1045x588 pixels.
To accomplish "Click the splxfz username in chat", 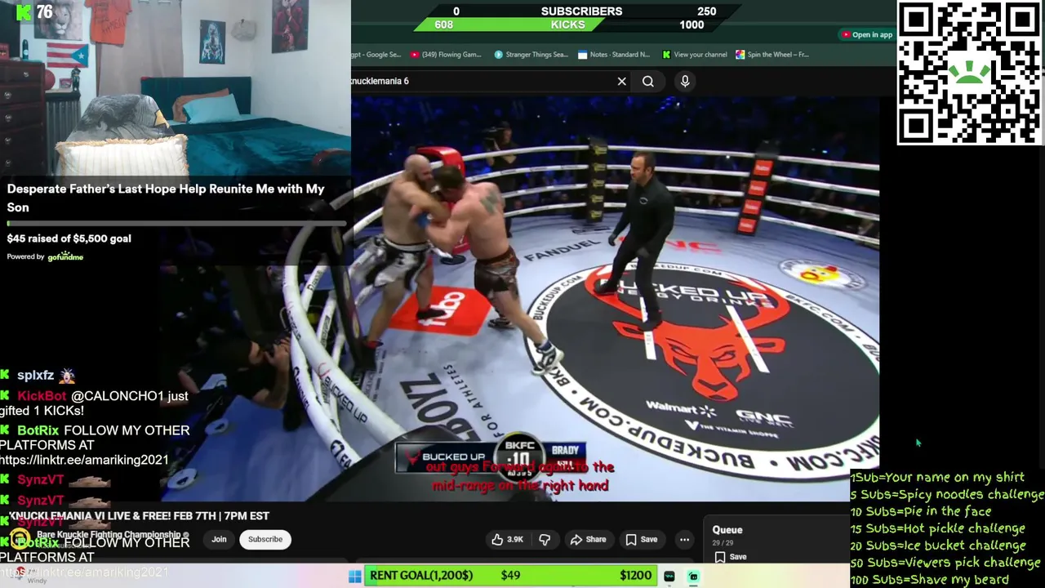I will [35, 376].
